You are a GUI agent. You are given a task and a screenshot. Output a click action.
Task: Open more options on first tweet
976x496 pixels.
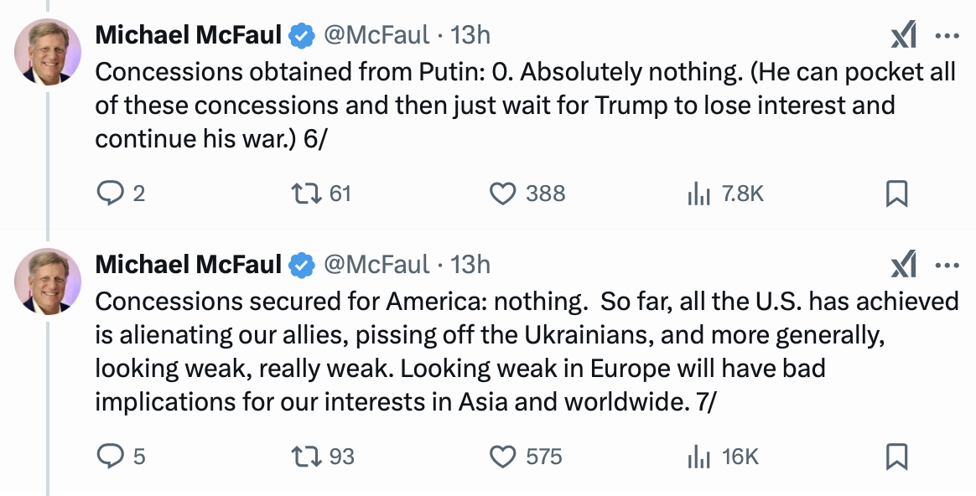[947, 35]
